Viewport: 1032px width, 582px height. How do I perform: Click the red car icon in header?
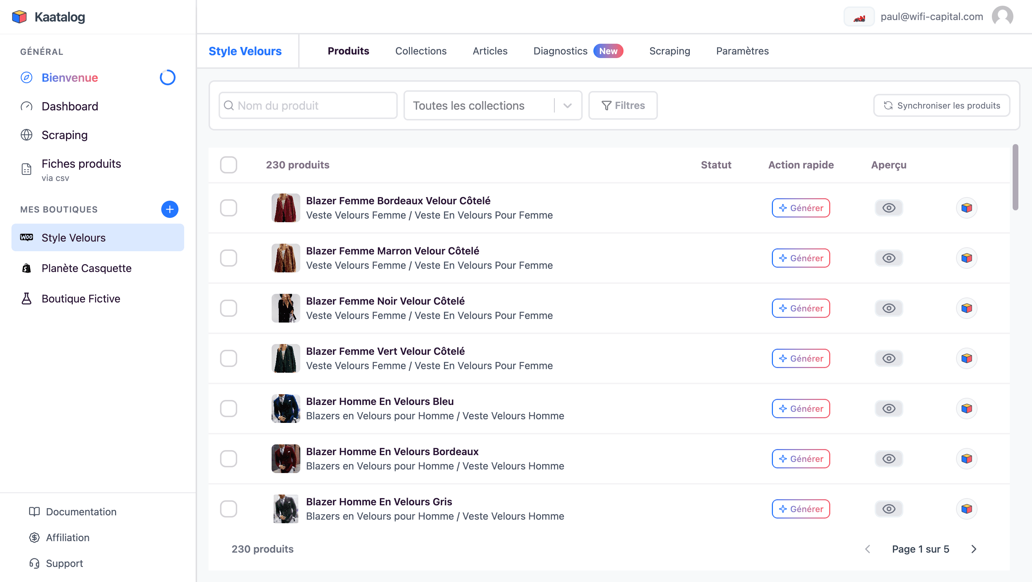(x=859, y=17)
